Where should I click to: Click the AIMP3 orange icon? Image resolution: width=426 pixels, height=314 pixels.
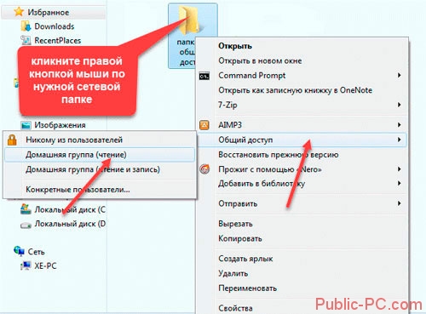[204, 125]
